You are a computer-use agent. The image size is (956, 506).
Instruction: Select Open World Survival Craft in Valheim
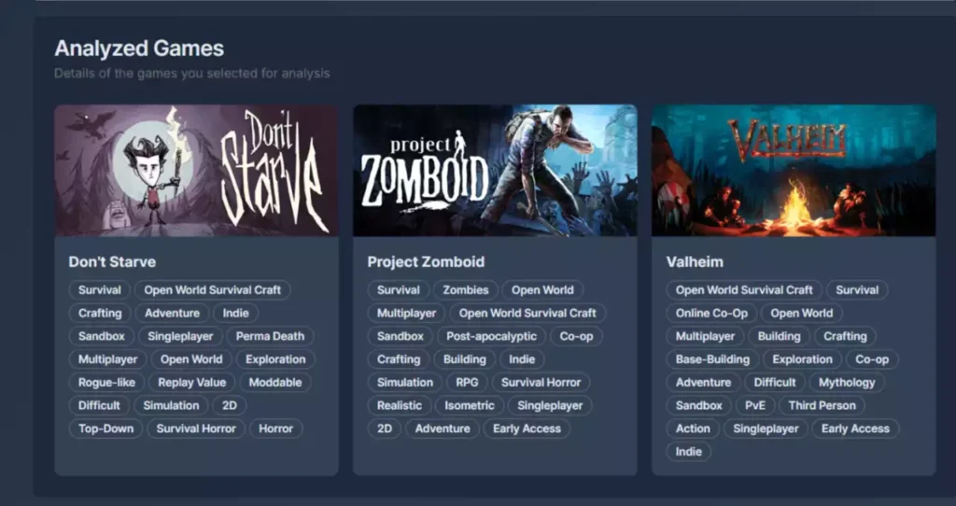(744, 289)
